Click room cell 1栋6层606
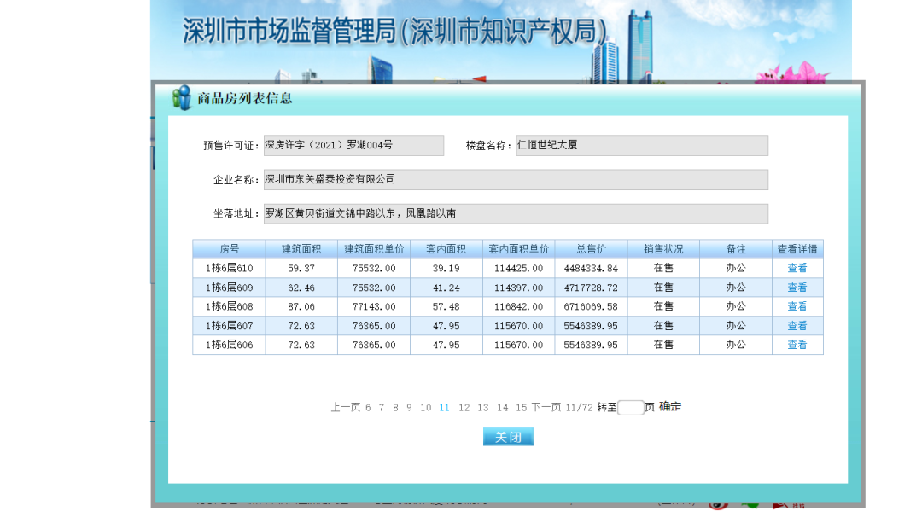This screenshot has width=922, height=517. (x=230, y=345)
